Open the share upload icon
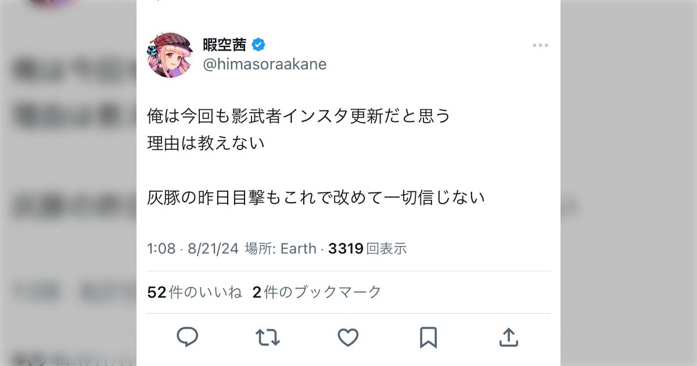Image resolution: width=697 pixels, height=366 pixels. 508,336
